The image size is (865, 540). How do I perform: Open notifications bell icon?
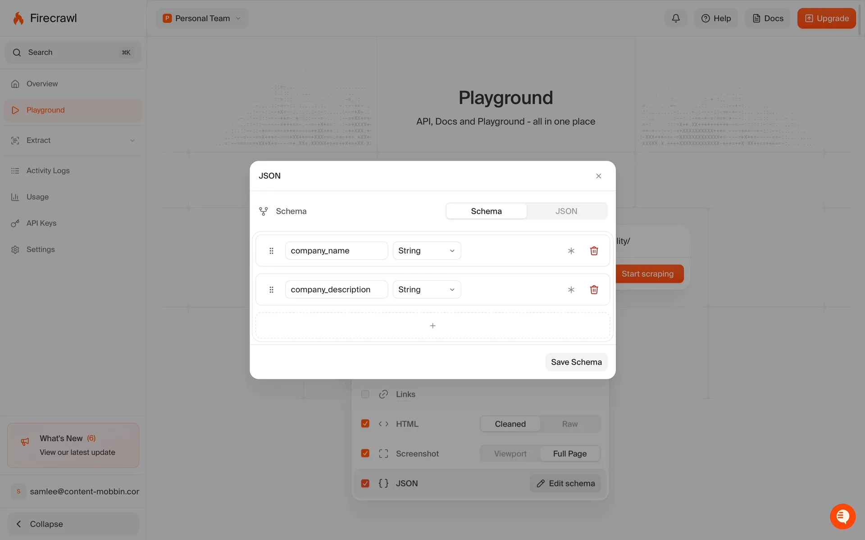(676, 18)
